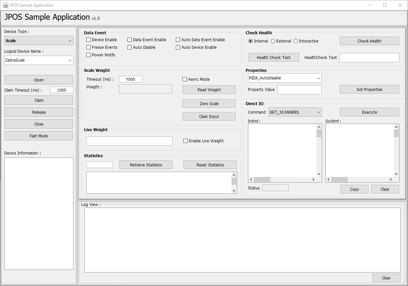The image size is (408, 286).
Task: Focus the Claim Timeout input field
Action: [62, 90]
